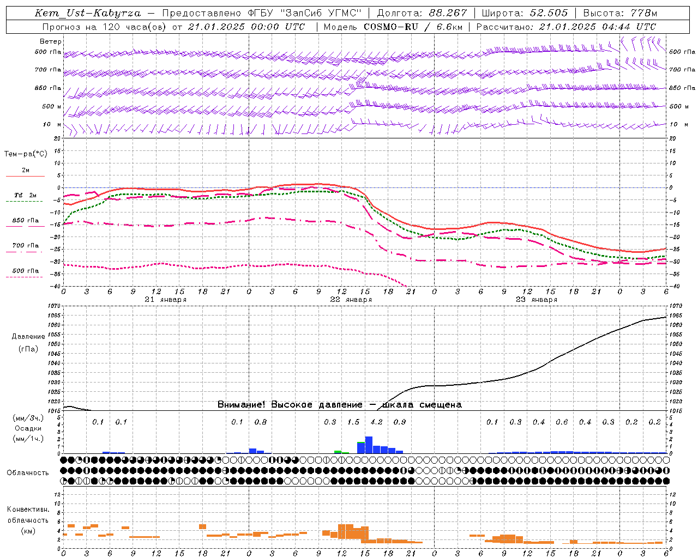Click the (мм/1ч.) precipitation unit label
698x558 pixels.
pyautogui.click(x=28, y=439)
